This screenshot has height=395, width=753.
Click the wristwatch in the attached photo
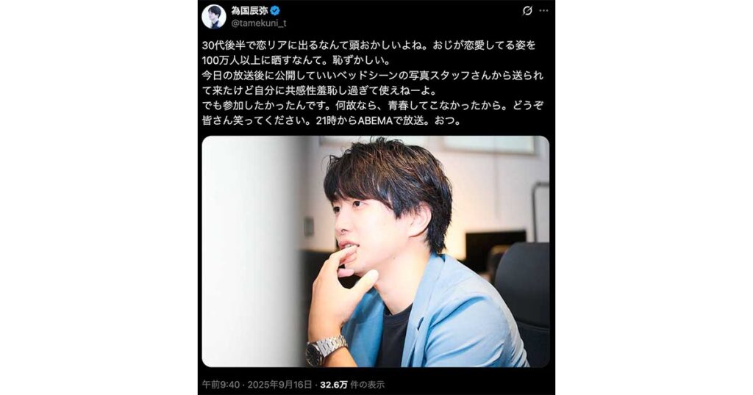click(x=326, y=350)
